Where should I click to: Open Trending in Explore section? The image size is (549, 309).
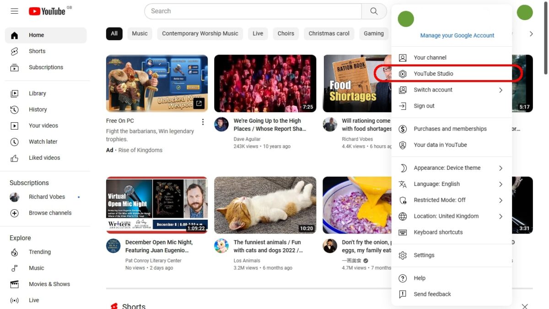point(46,252)
